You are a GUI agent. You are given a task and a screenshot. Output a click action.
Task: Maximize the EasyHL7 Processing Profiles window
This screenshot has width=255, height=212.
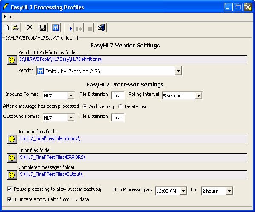[x=238, y=7]
